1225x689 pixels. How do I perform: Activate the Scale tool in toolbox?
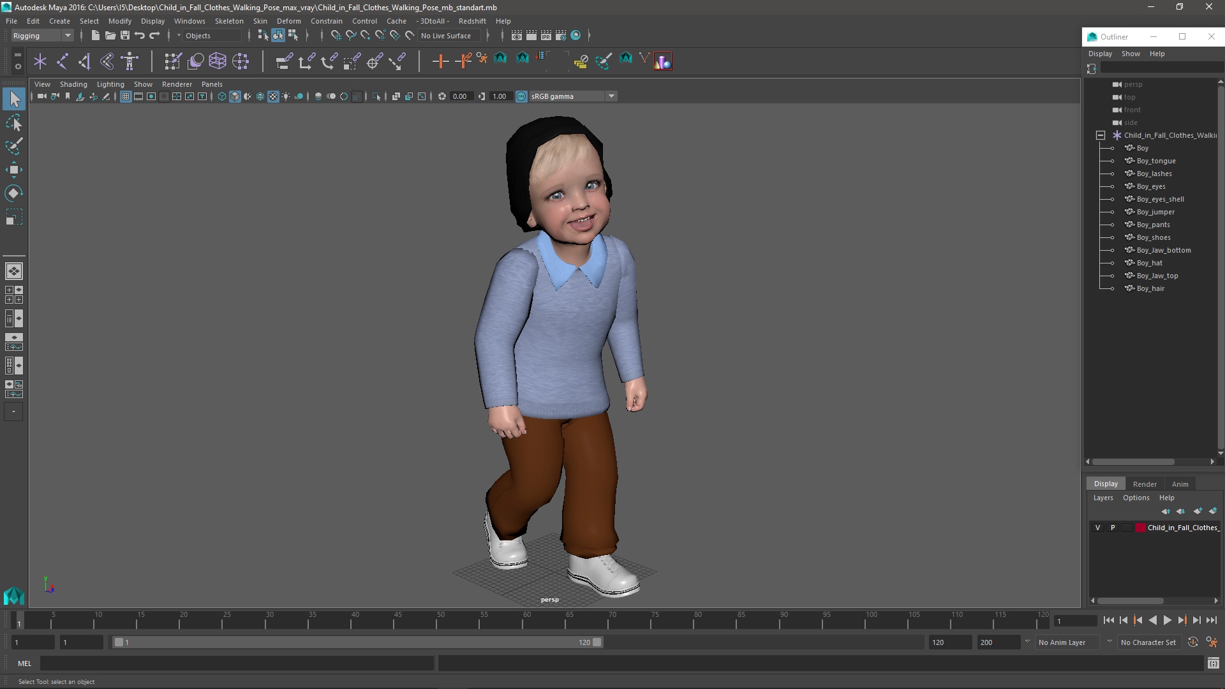pos(14,217)
